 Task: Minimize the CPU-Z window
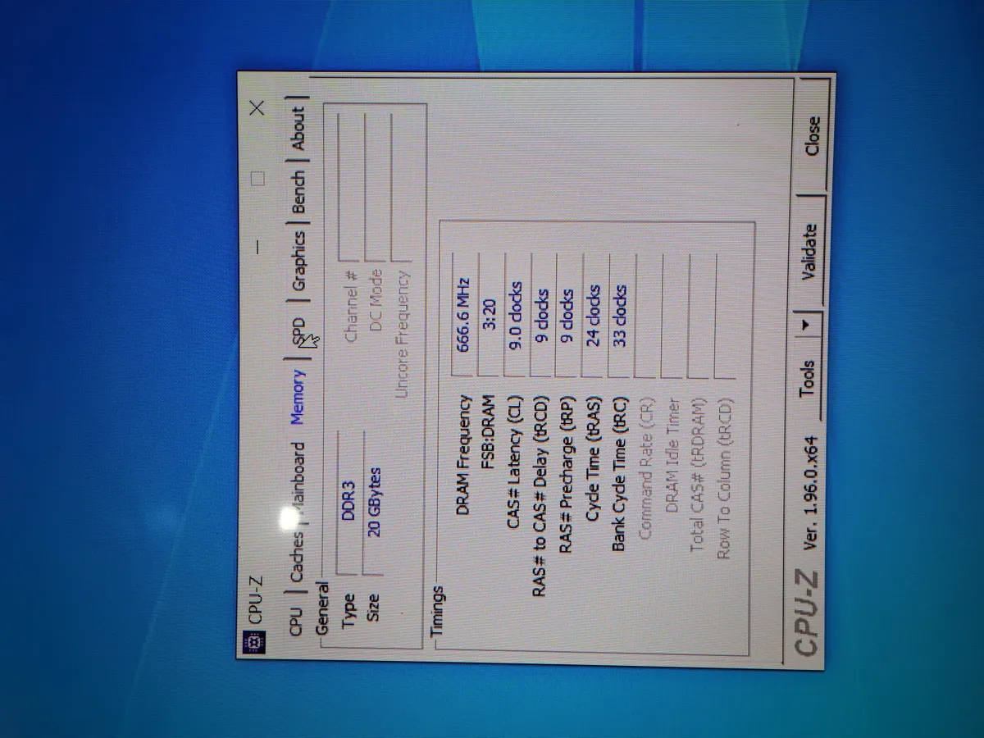(x=257, y=245)
